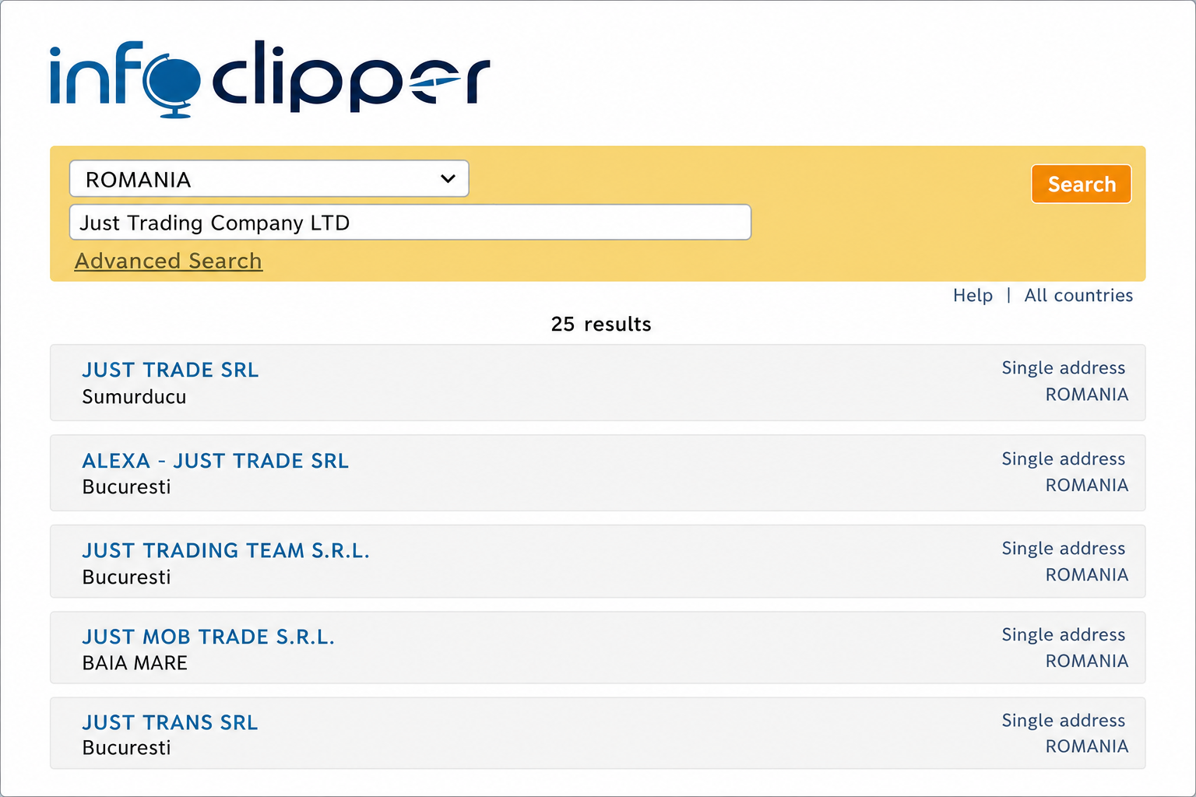Image resolution: width=1196 pixels, height=797 pixels.
Task: Click 'Single address' in ALEXA - JUST TRADE row
Action: click(1064, 459)
